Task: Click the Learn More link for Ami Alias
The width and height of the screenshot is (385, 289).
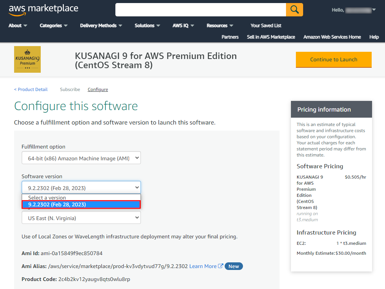Action: tap(203, 266)
